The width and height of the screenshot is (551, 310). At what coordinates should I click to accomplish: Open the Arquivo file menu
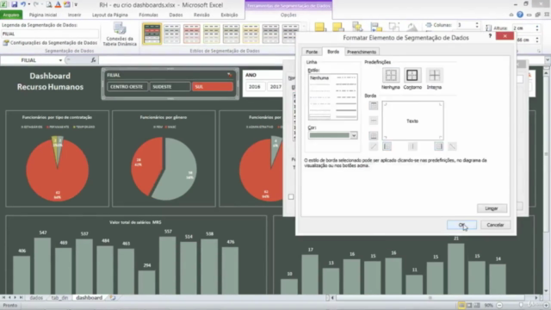(11, 15)
